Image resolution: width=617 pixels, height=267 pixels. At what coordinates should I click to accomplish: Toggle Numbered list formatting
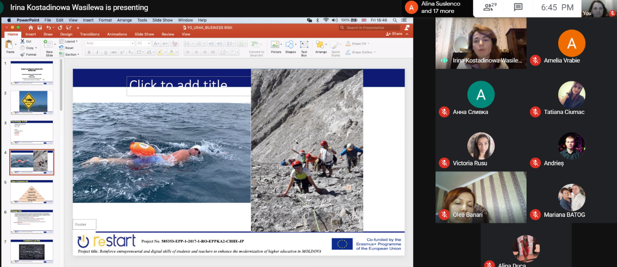point(199,44)
